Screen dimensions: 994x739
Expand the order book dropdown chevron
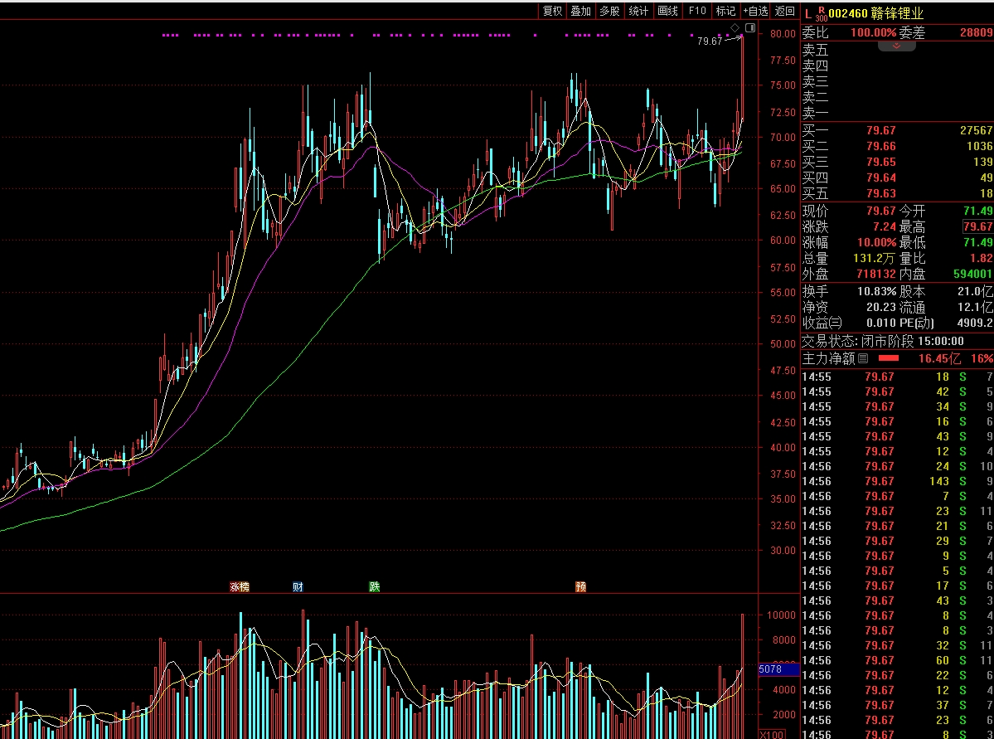point(897,46)
